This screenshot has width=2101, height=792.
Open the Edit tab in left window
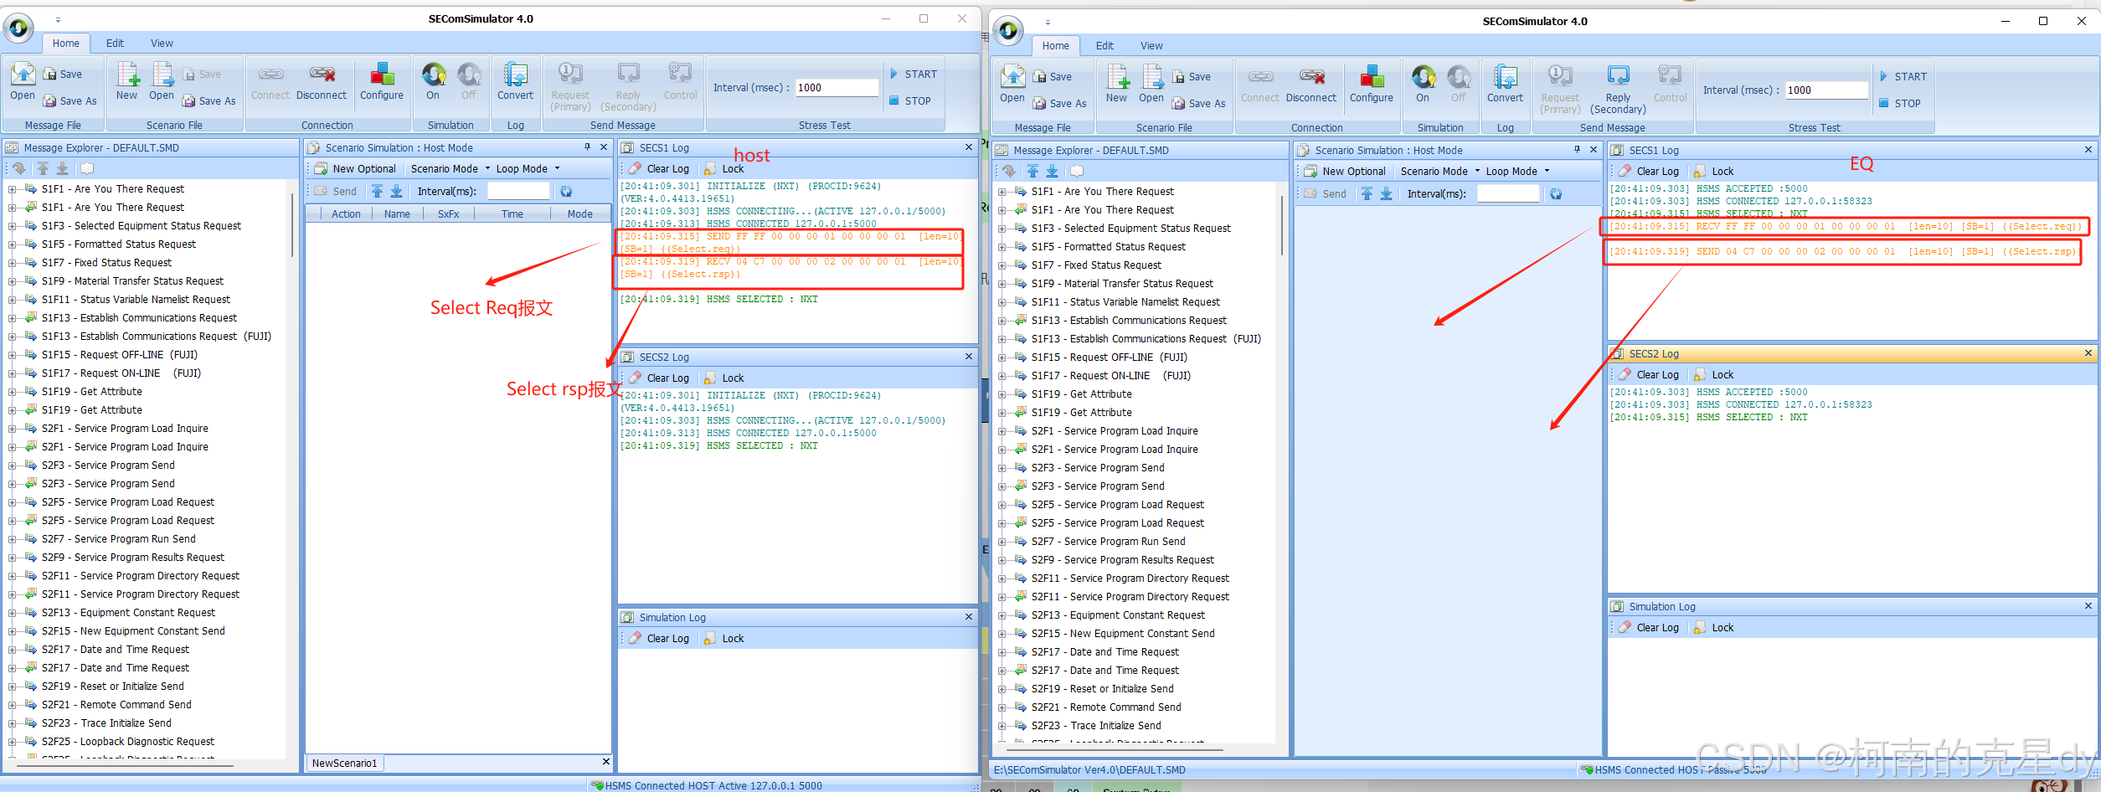point(115,44)
